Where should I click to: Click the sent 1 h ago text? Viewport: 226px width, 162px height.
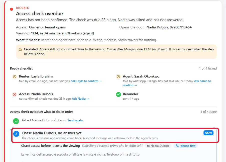[131, 99]
